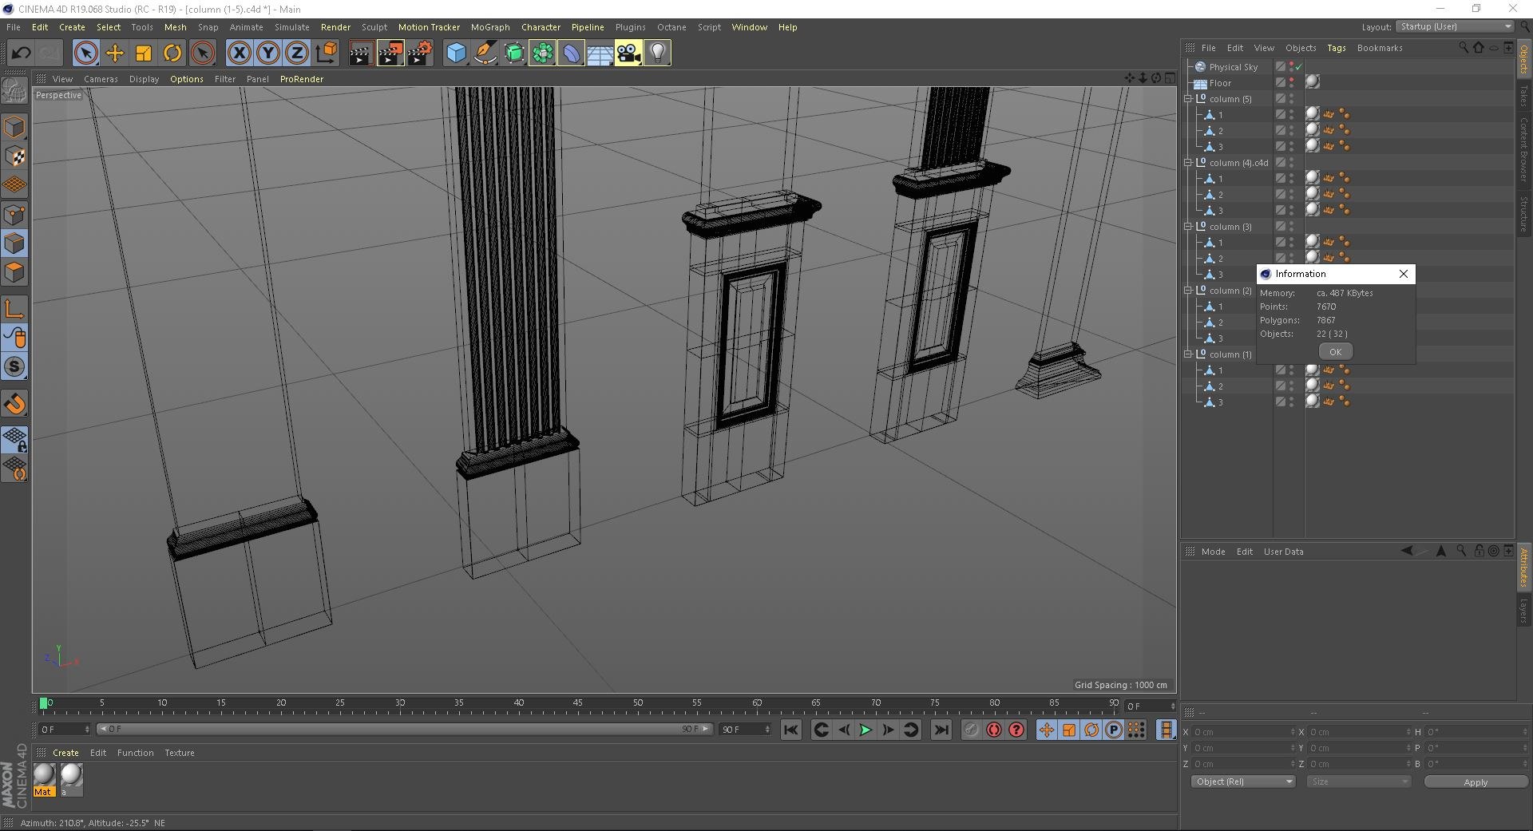The image size is (1533, 831).
Task: Toggle Physical Sky visibility dots
Action: 1291,67
